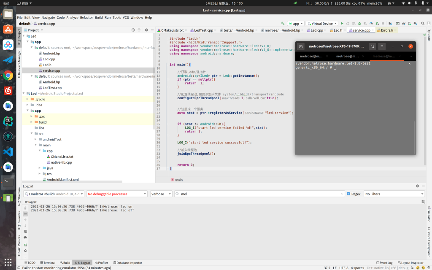Open the Project panel gear settings
Screen dimensions: 432x270
point(146,30)
